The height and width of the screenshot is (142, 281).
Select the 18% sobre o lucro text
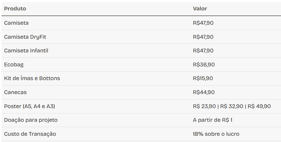point(216,134)
